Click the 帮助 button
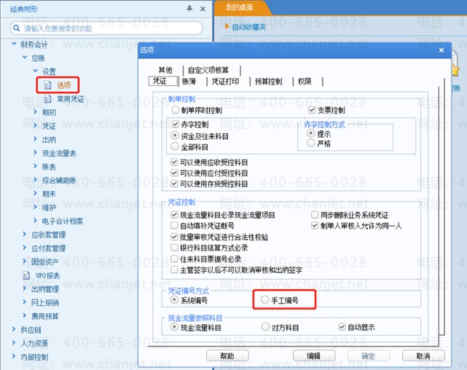The image size is (467, 370). coord(227,355)
